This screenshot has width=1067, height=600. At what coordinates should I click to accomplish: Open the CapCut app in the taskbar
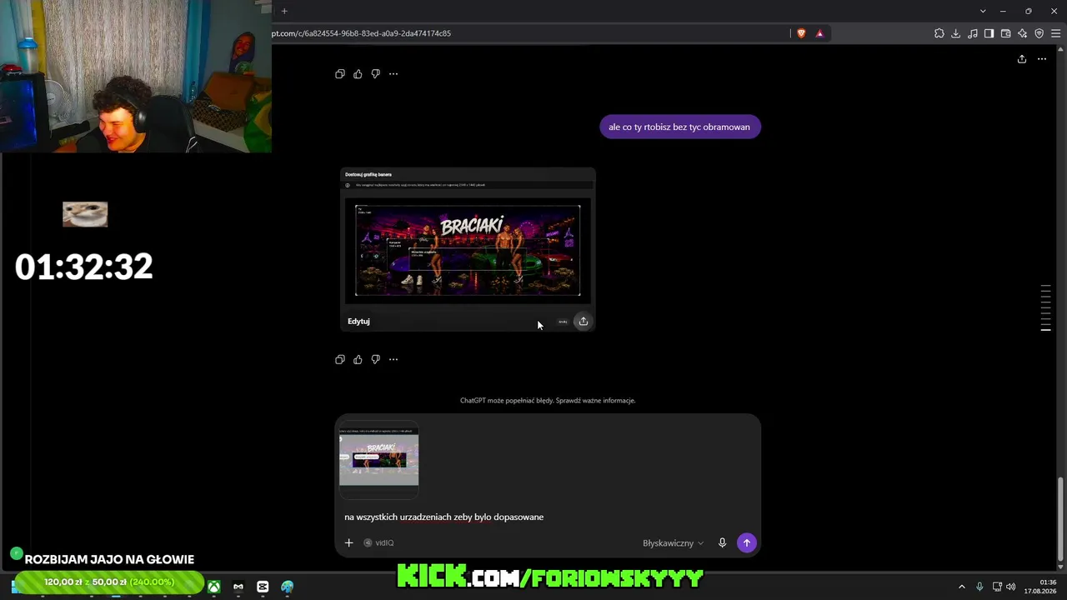click(x=263, y=587)
